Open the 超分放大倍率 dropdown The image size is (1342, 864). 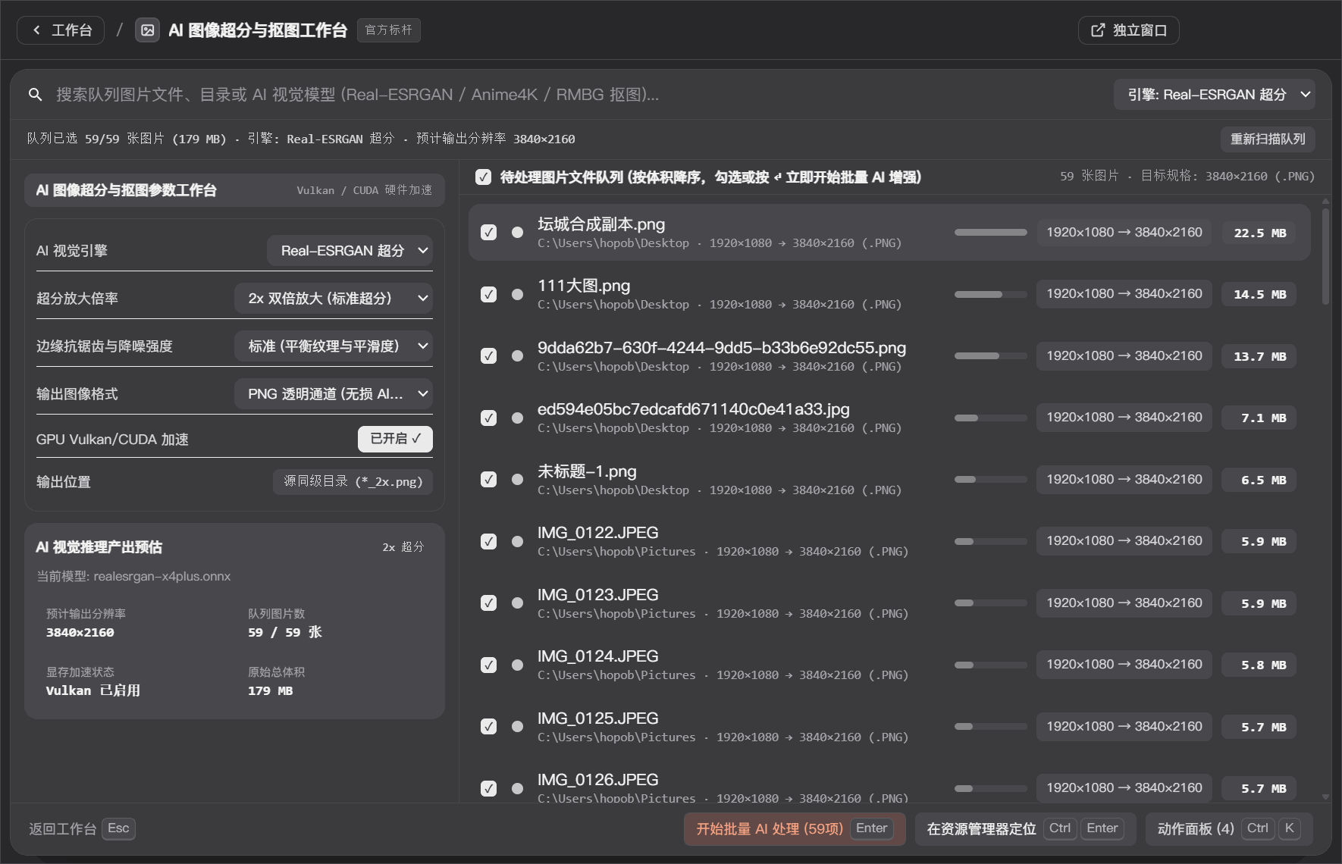(334, 299)
